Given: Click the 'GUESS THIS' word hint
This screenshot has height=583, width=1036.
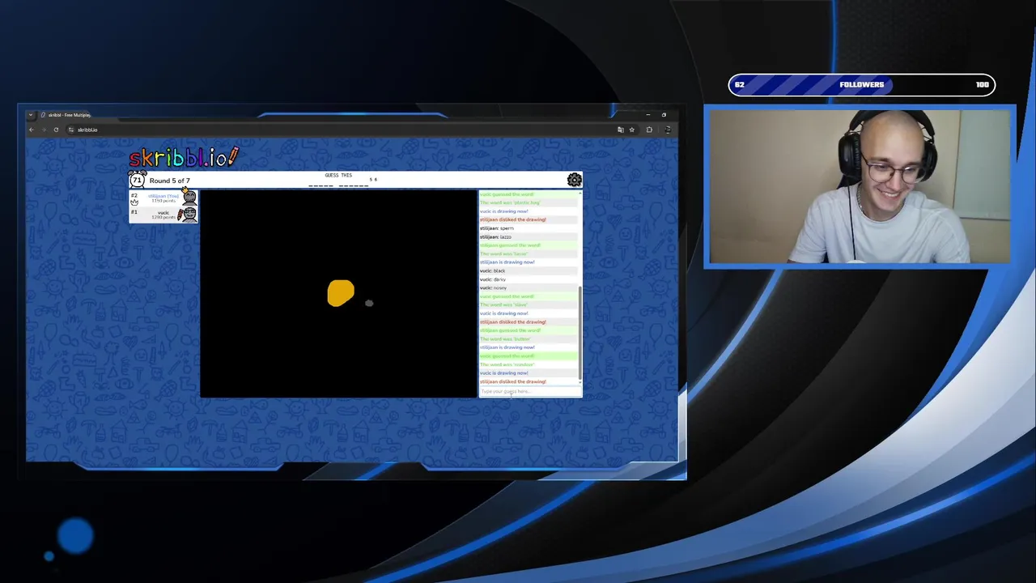Looking at the screenshot, I should (x=338, y=175).
